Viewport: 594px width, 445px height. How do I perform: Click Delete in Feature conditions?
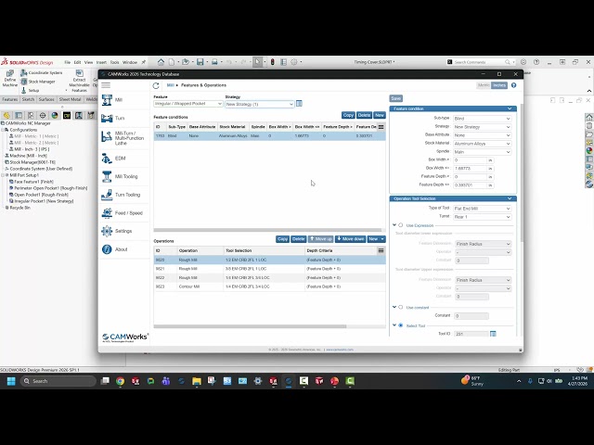pyautogui.click(x=364, y=115)
